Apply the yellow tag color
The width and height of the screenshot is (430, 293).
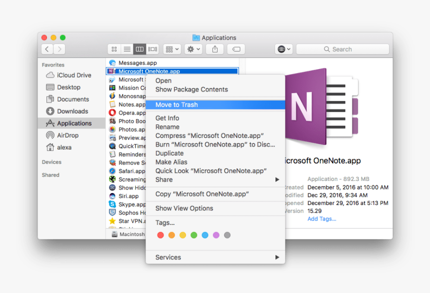click(x=182, y=235)
